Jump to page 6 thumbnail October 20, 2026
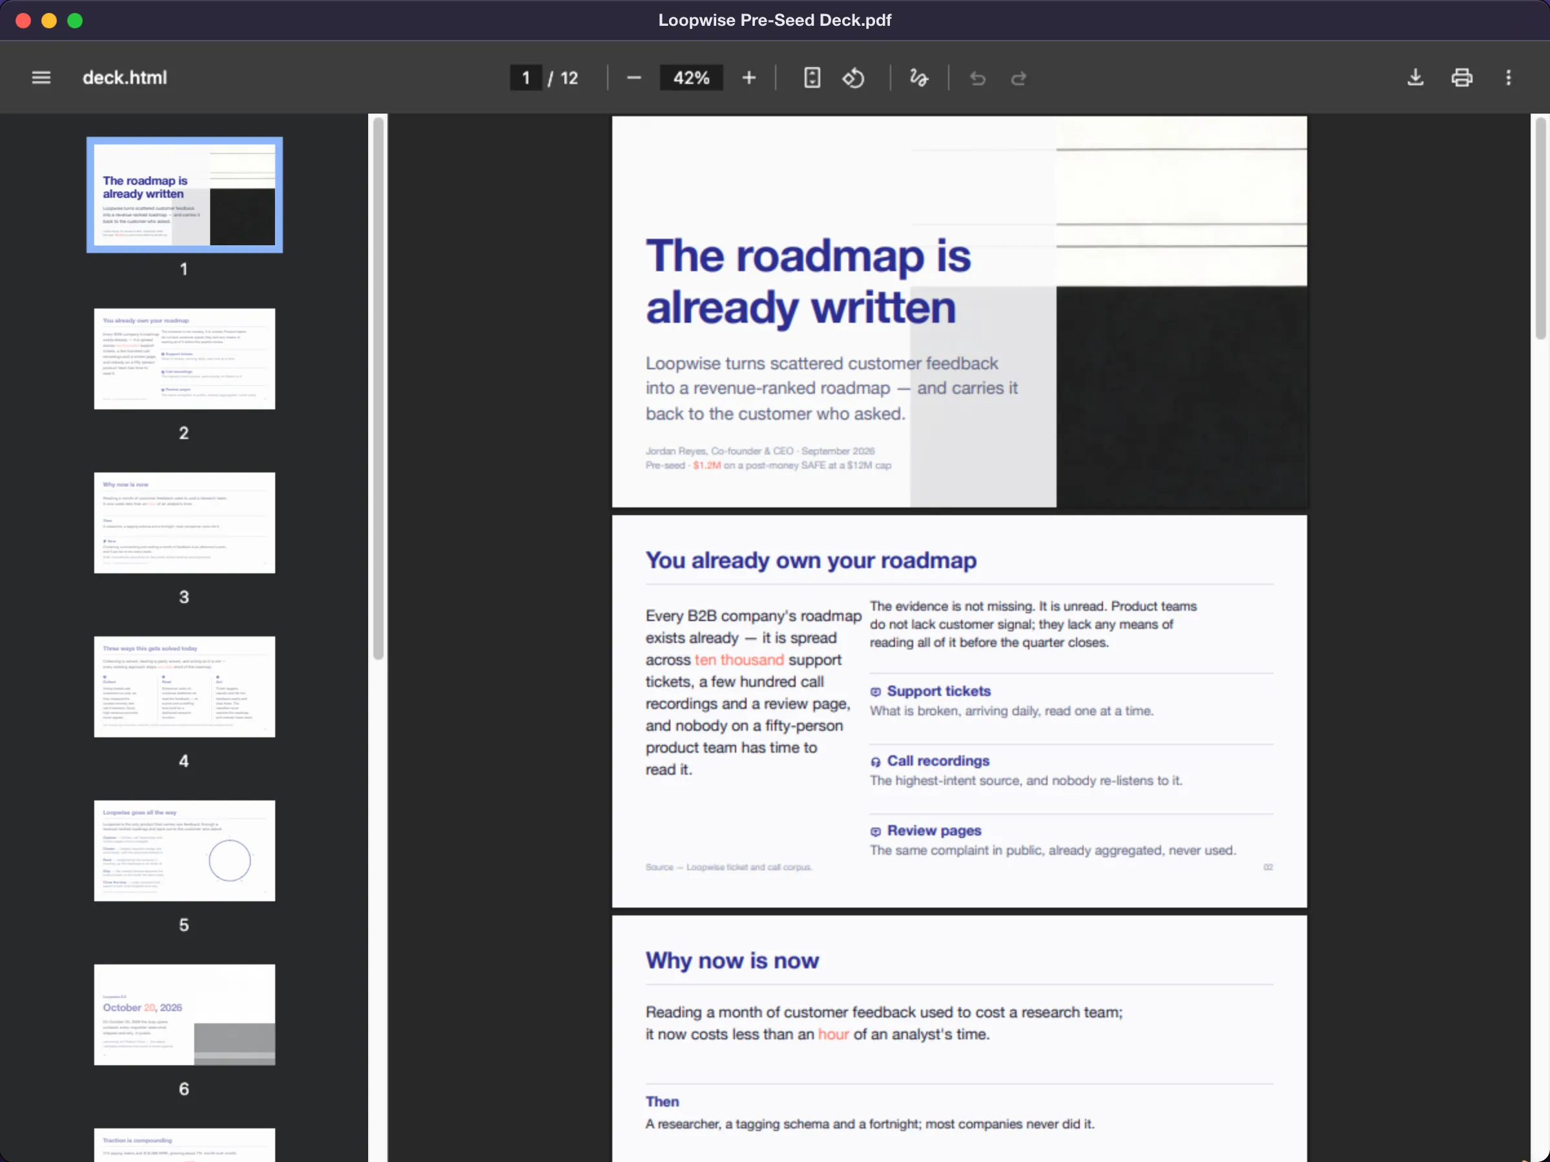 (184, 1014)
